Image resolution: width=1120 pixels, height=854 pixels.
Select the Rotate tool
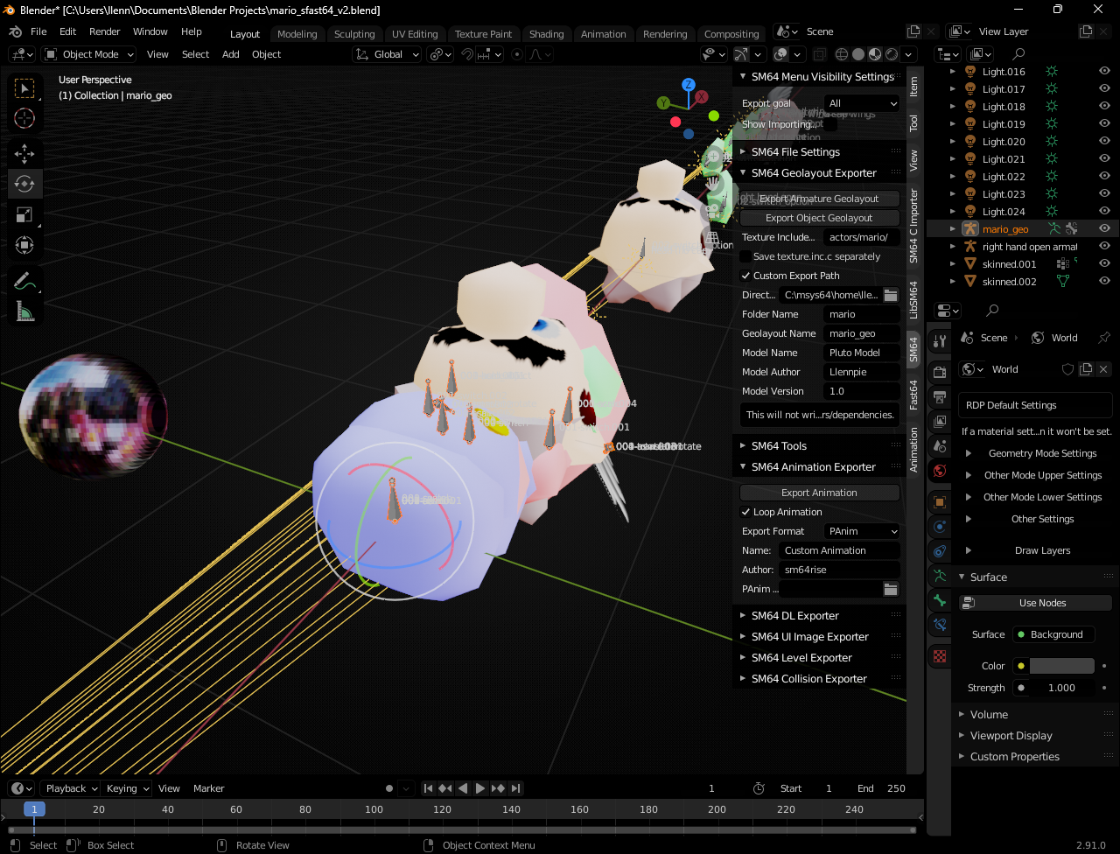pos(24,185)
